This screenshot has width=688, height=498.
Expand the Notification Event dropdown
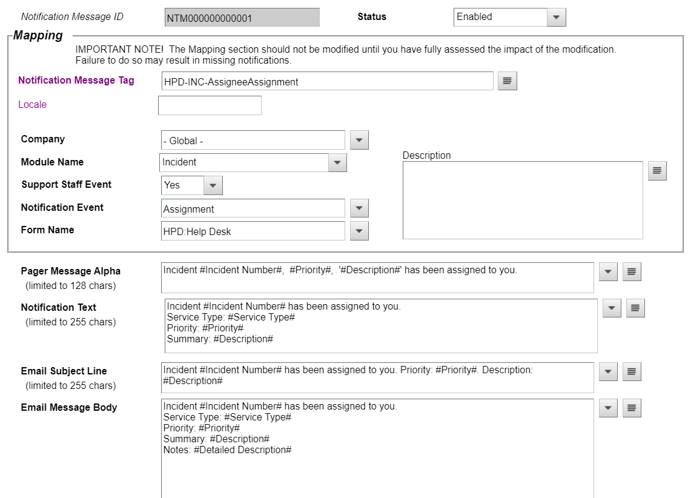[359, 209]
